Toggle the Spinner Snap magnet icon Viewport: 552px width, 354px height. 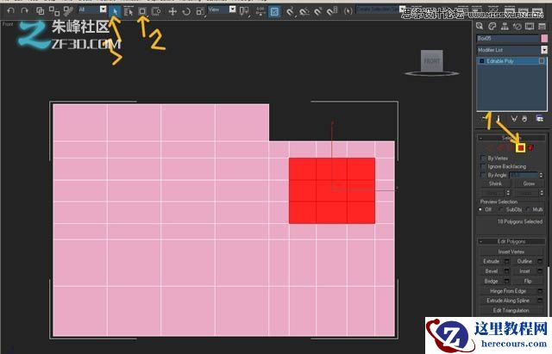click(331, 11)
